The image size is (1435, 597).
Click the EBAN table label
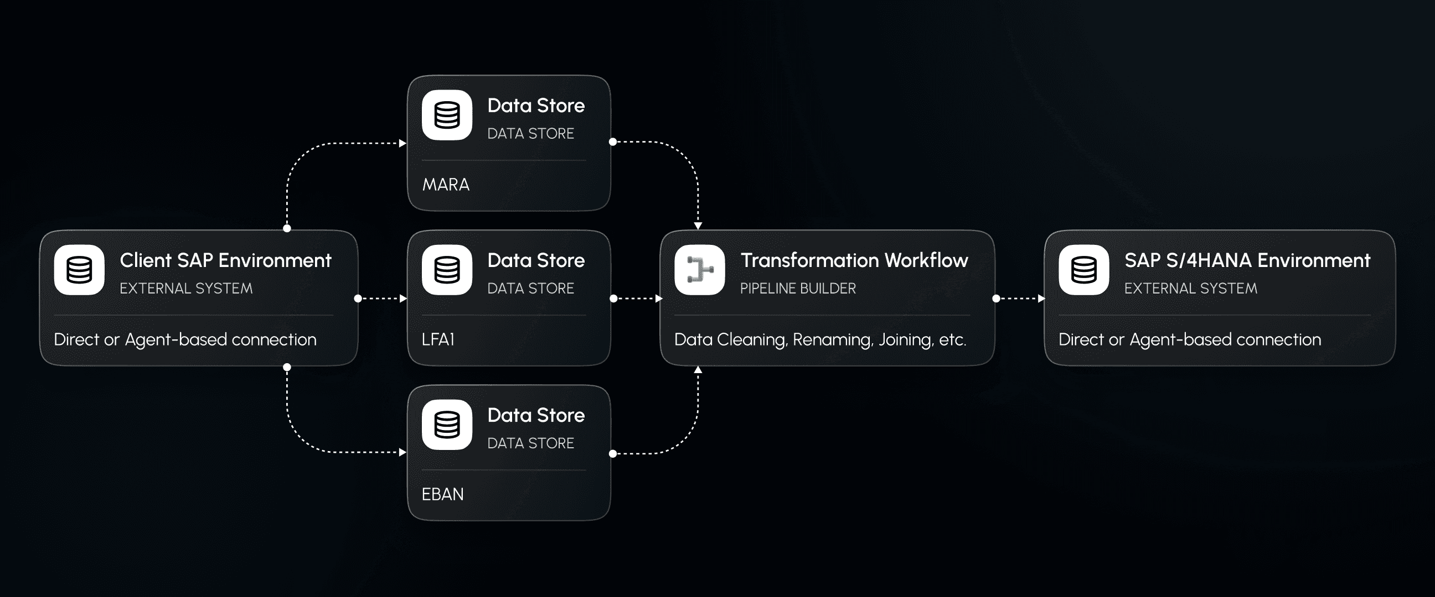pyautogui.click(x=442, y=494)
